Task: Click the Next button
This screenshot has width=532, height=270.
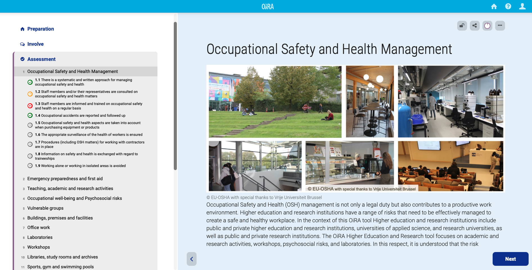Action: (510, 259)
